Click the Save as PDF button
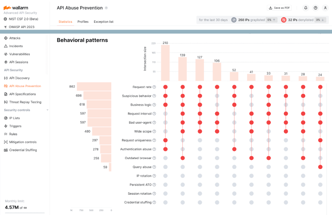 coord(279,8)
